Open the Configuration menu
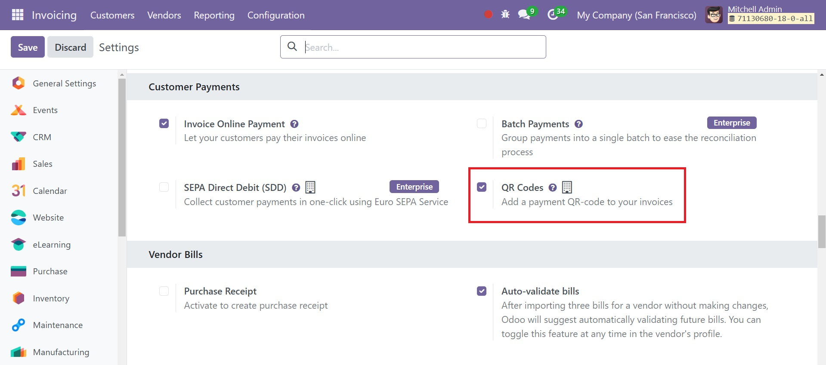The image size is (826, 365). tap(276, 15)
